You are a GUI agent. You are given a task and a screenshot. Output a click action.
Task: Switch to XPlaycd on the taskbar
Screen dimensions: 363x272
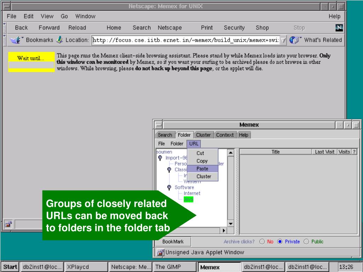[86, 267]
